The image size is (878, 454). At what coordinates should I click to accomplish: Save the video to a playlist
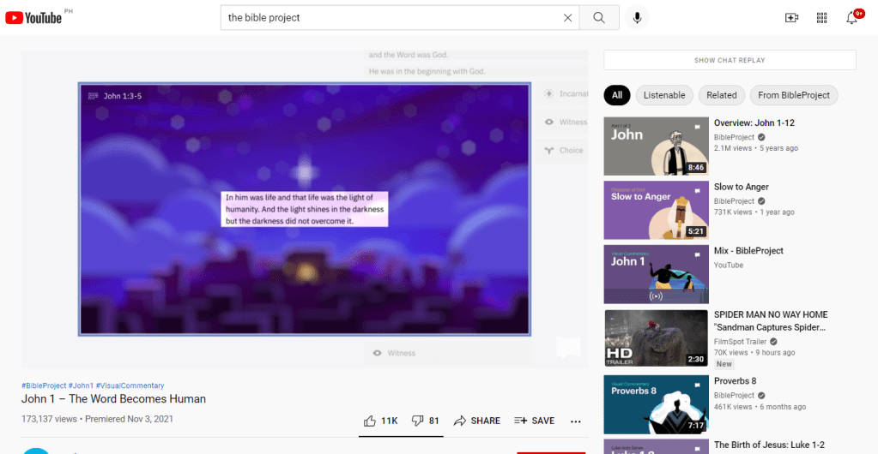(534, 421)
